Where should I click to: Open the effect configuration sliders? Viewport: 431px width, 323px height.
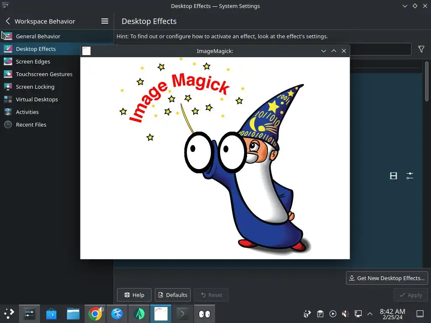[x=410, y=176]
